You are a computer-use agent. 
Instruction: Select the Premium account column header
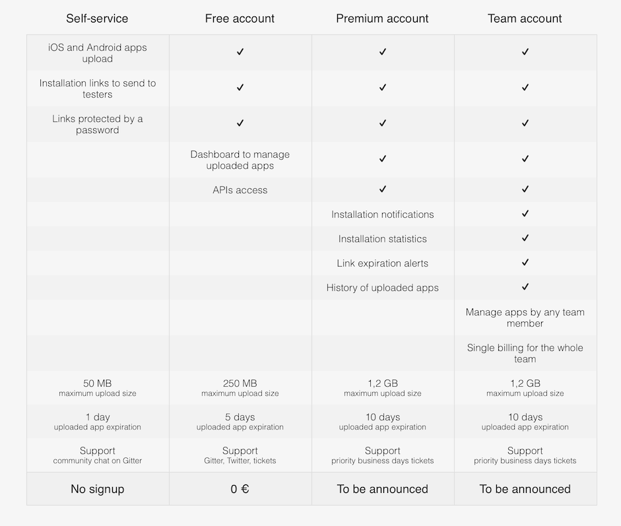click(x=382, y=18)
